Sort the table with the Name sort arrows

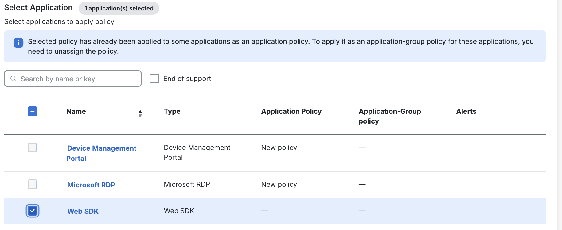(x=140, y=114)
